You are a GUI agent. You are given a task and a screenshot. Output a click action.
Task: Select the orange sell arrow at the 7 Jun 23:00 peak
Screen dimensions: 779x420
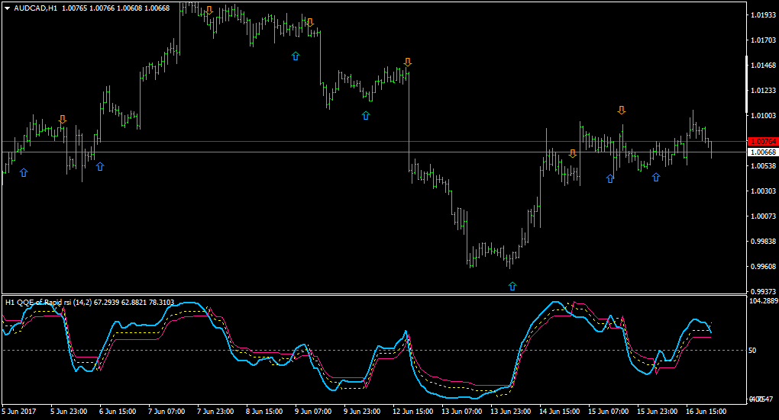coord(209,11)
